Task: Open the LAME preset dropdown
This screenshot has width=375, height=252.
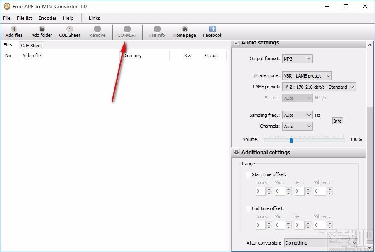Action: click(319, 87)
